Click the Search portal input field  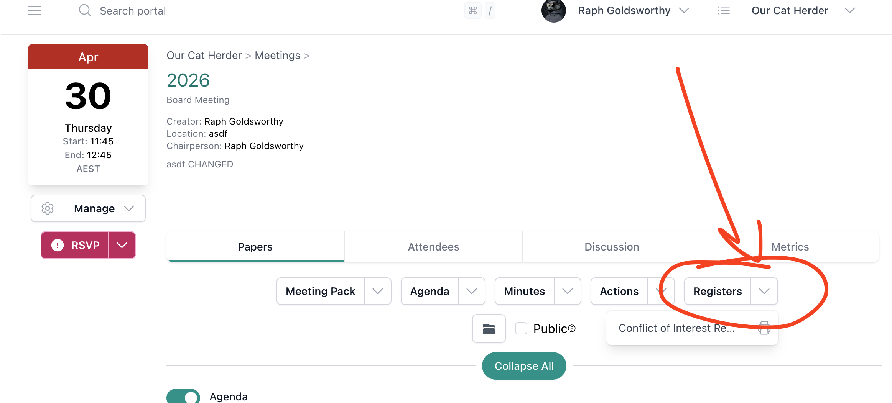pos(133,10)
